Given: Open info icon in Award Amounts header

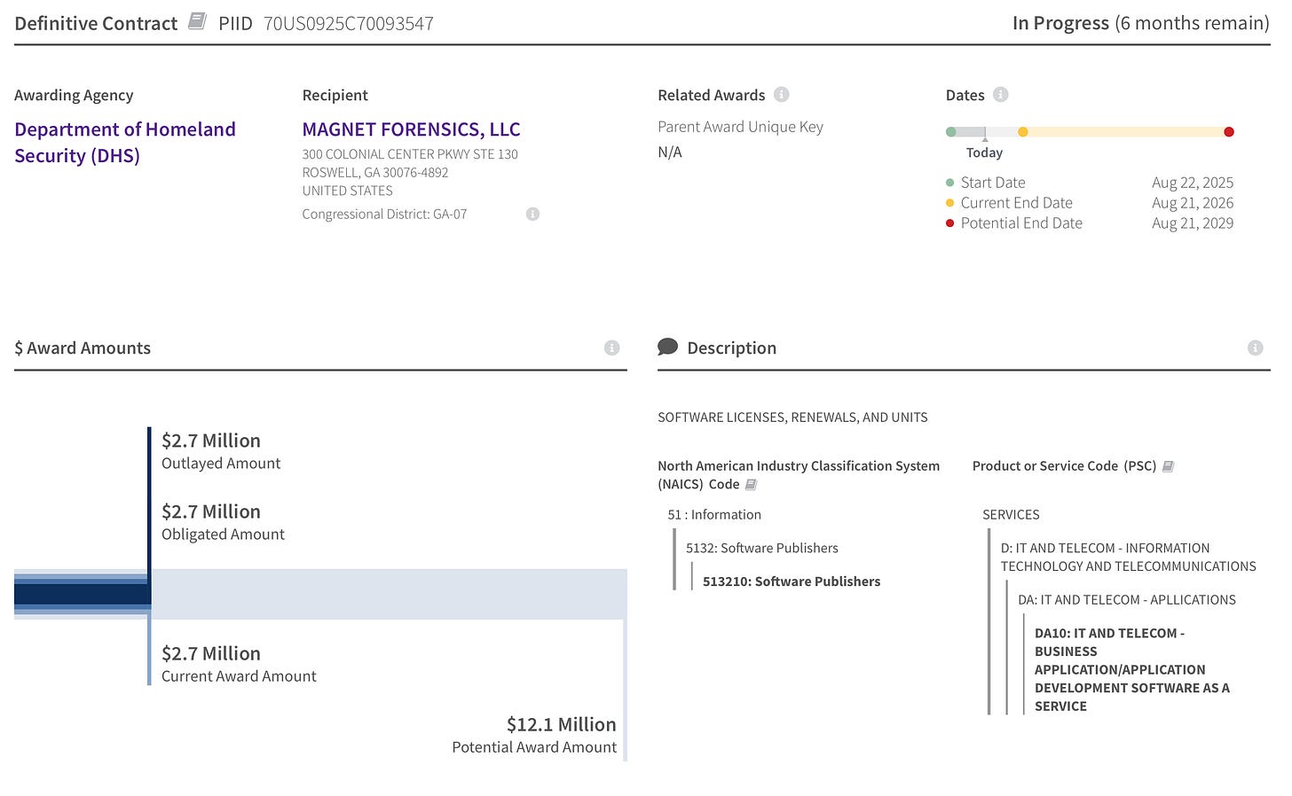Looking at the screenshot, I should click(x=611, y=347).
